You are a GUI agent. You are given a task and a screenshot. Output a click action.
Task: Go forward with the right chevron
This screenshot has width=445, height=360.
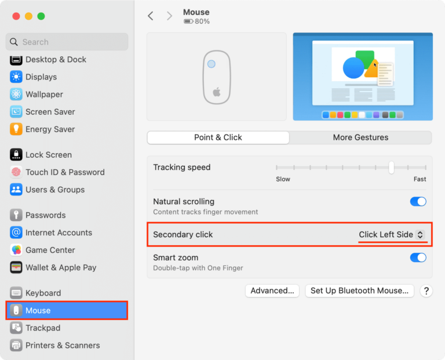(169, 16)
